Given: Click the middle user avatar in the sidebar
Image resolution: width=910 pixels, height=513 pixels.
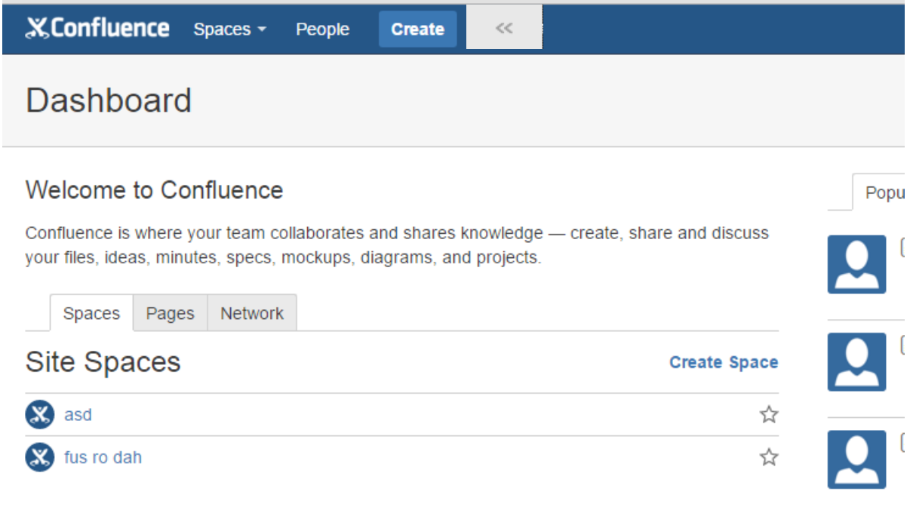Looking at the screenshot, I should 856,362.
